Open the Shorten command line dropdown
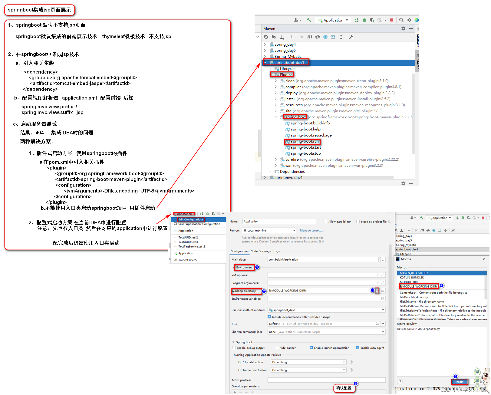Image resolution: width=491 pixels, height=395 pixels. (326, 332)
